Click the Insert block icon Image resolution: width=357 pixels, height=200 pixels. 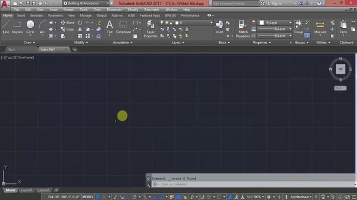point(219,27)
